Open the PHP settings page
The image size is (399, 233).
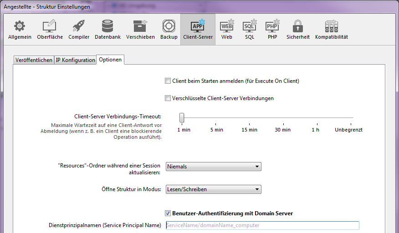(x=272, y=30)
